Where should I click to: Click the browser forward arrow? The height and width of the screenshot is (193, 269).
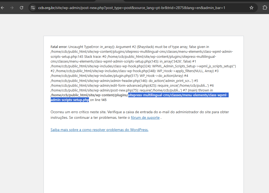tap(12, 8)
